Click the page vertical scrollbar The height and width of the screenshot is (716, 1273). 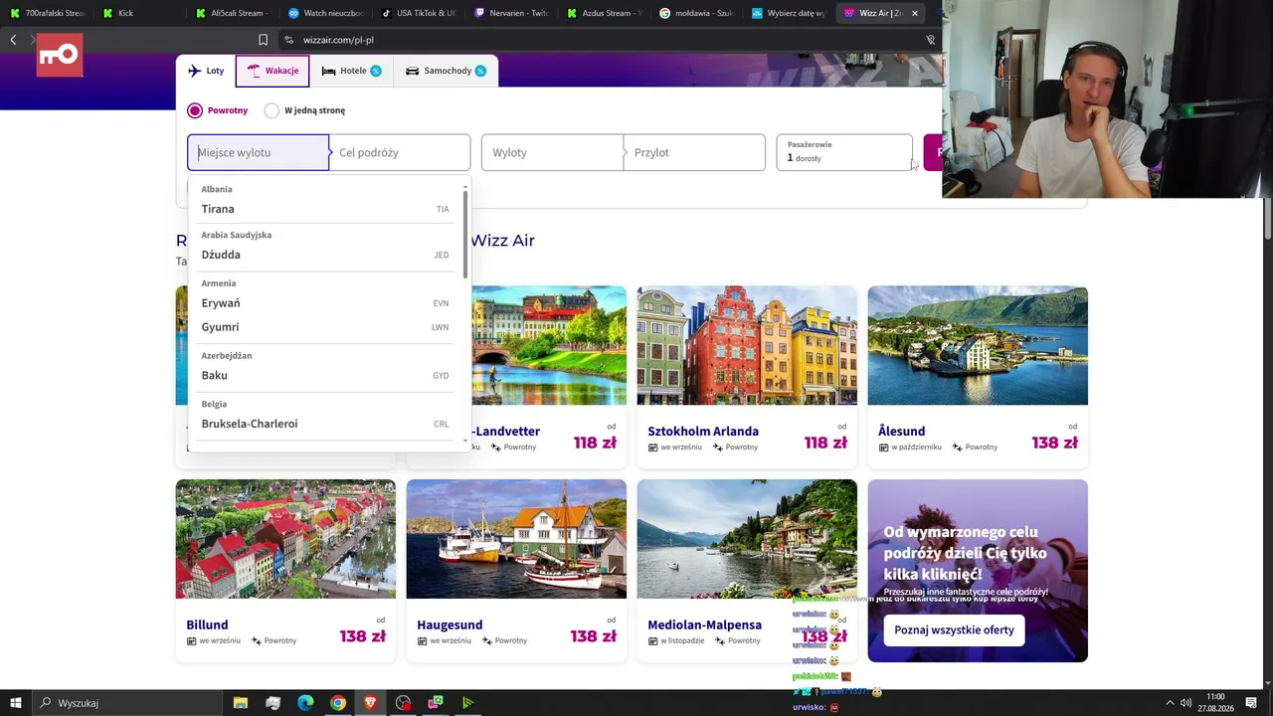click(x=1267, y=219)
